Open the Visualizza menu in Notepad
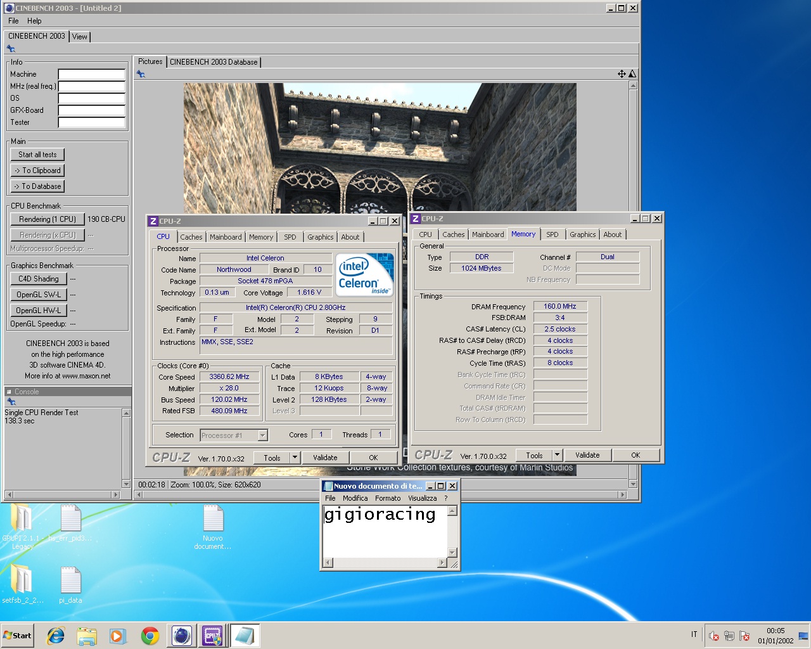811x649 pixels. click(423, 498)
